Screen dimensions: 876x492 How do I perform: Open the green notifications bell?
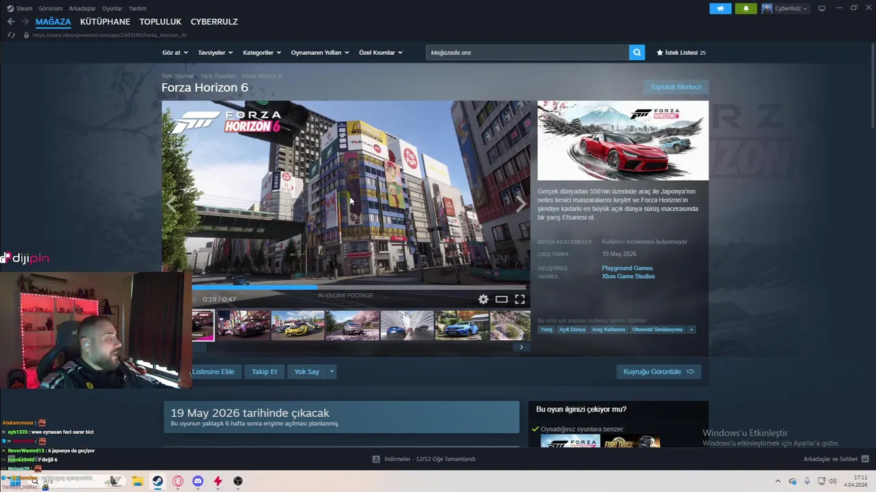click(x=745, y=8)
